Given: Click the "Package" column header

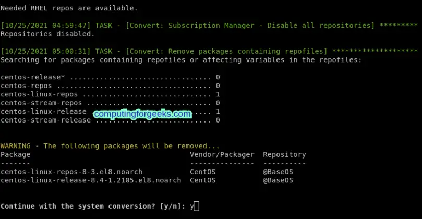Looking at the screenshot, I should [x=16, y=155].
